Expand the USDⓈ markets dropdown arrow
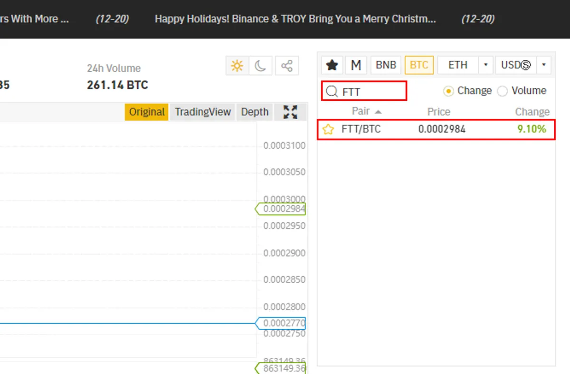This screenshot has height=374, width=570. (543, 65)
